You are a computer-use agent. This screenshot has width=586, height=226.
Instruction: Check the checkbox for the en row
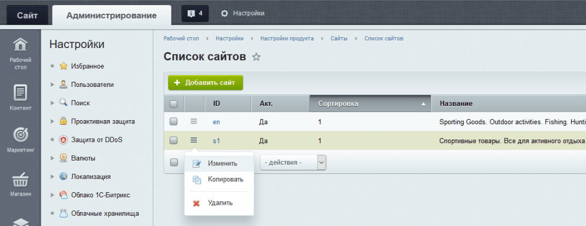[174, 121]
